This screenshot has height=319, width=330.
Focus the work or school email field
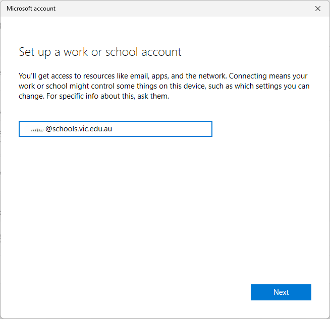[x=115, y=129]
